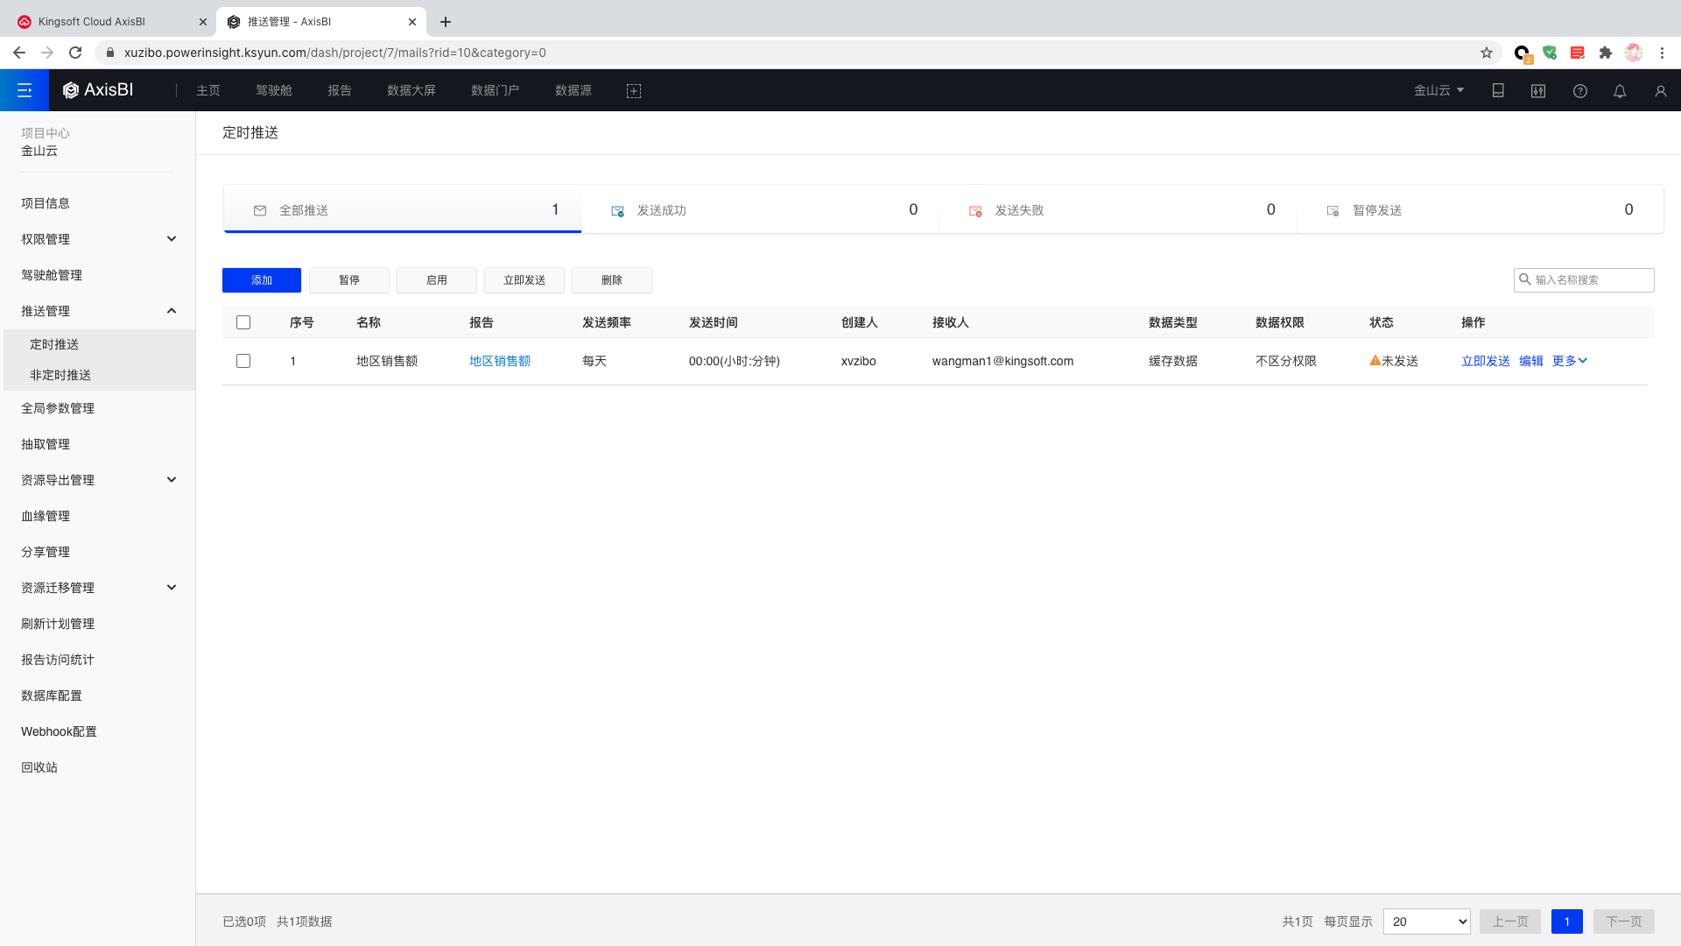Open the per-page count select showing 20

(x=1427, y=921)
